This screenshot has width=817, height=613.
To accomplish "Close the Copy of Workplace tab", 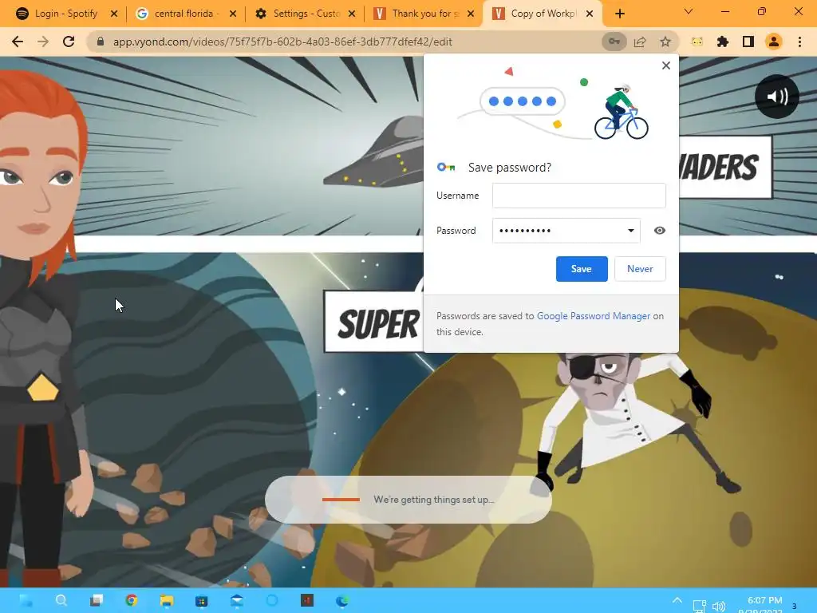I will 590,14.
